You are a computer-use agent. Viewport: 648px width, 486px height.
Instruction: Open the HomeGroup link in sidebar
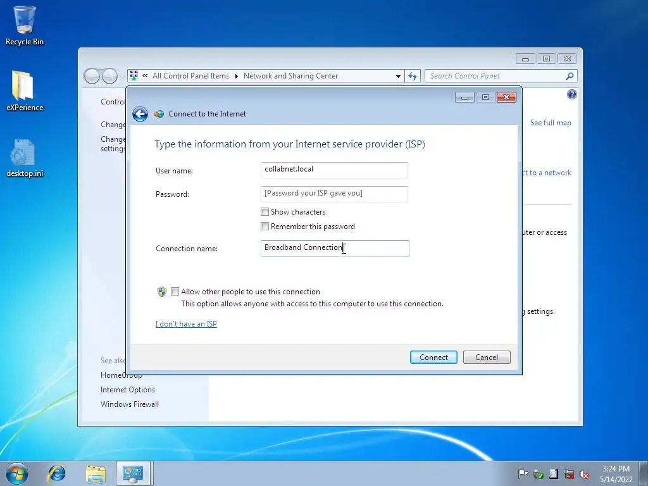121,375
